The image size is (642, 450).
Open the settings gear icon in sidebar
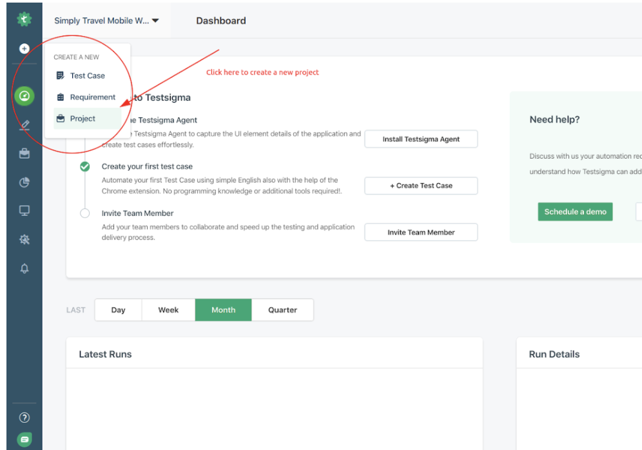(24, 240)
